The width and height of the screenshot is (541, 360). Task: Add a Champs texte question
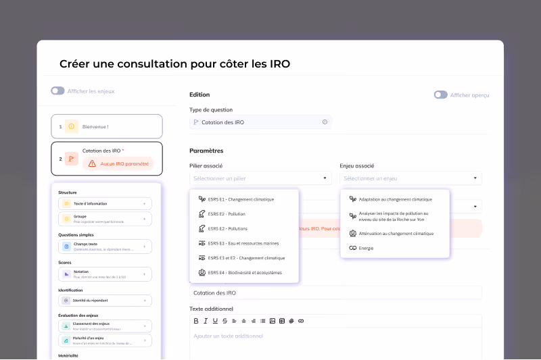(x=105, y=247)
